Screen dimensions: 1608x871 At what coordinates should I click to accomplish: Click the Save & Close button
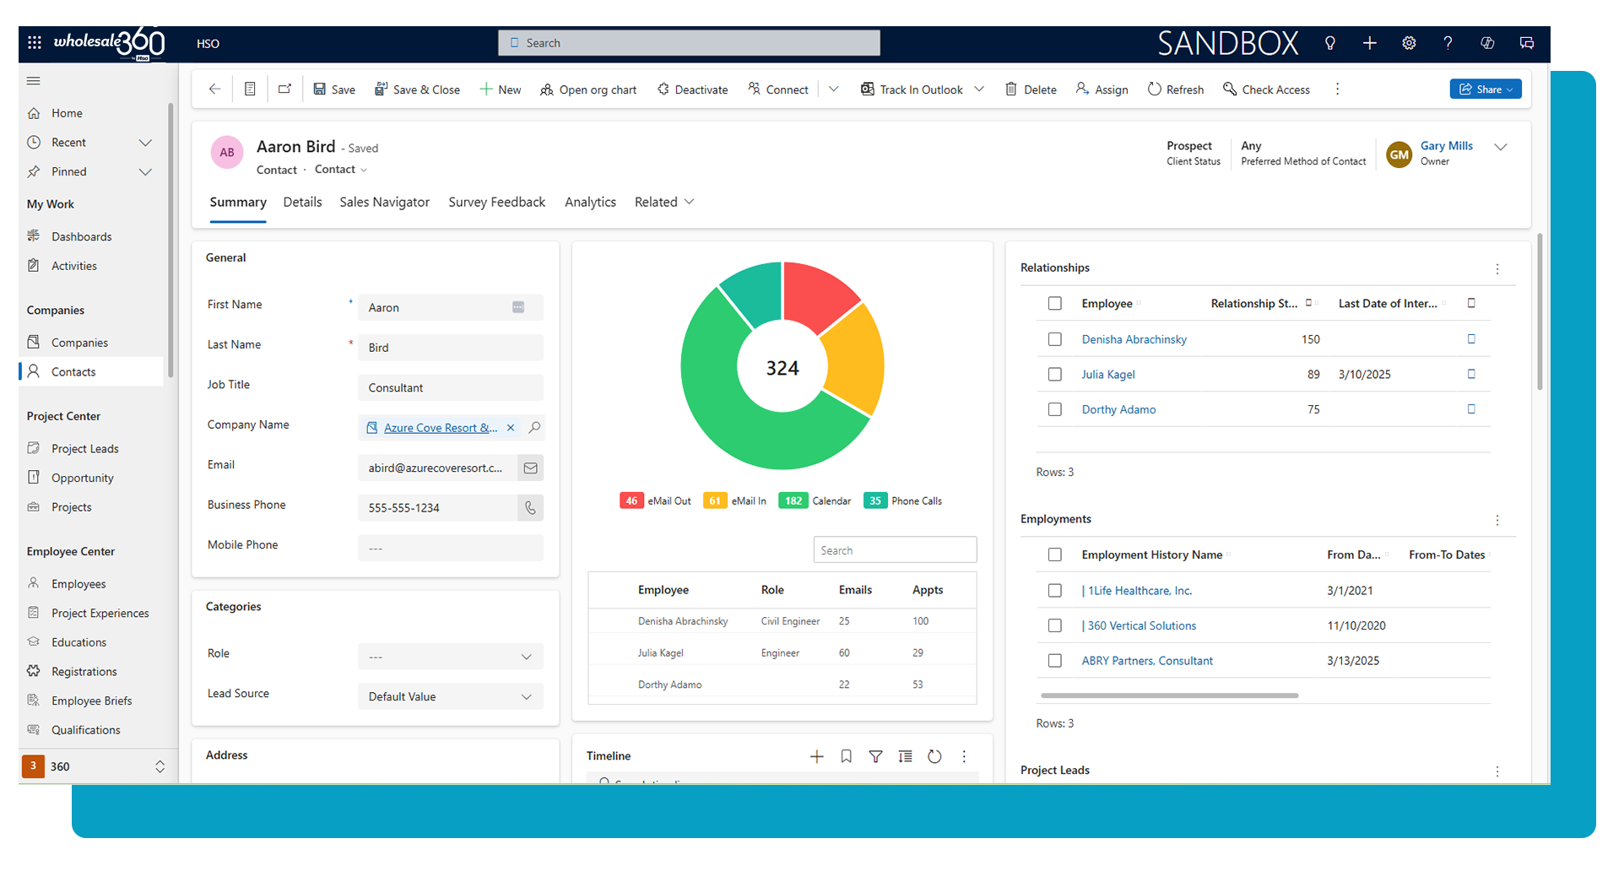click(418, 89)
